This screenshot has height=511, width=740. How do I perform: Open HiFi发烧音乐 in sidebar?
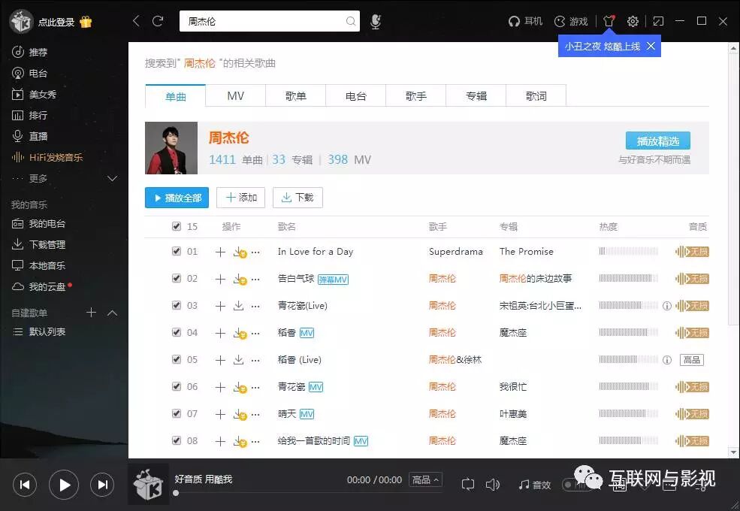[47, 157]
